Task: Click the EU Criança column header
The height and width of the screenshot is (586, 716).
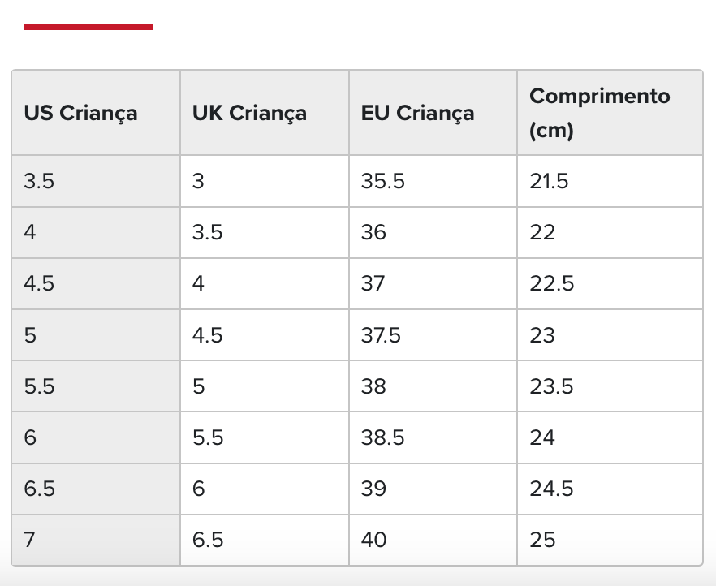Action: coord(417,113)
